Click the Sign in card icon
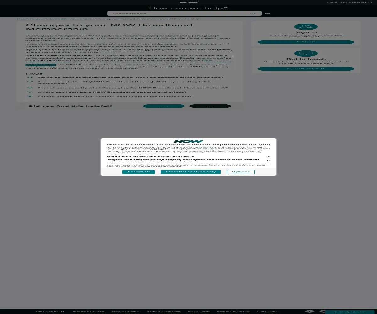Viewport: 377px width, 314px height. tap(306, 27)
